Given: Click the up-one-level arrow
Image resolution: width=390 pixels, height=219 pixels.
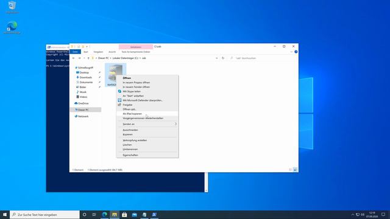Looking at the screenshot, I should click(88, 58).
